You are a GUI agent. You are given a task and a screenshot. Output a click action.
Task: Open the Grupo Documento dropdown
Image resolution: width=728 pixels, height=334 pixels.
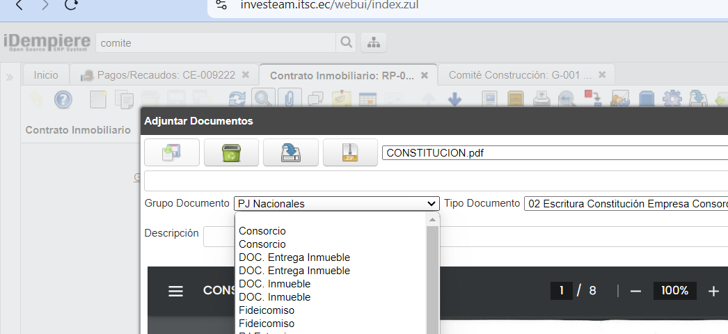[337, 204]
